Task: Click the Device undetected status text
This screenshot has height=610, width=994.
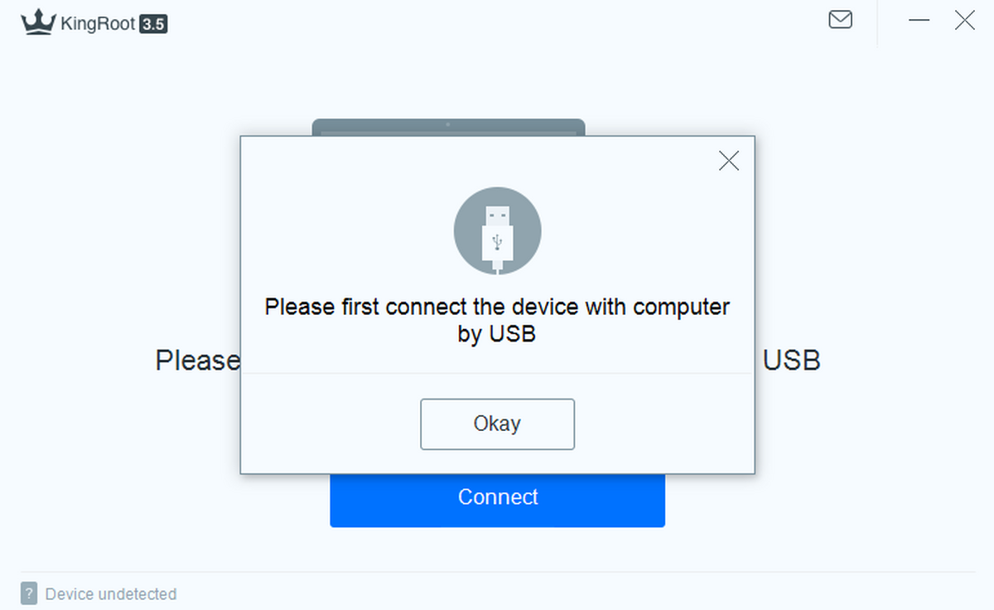Action: pos(110,594)
